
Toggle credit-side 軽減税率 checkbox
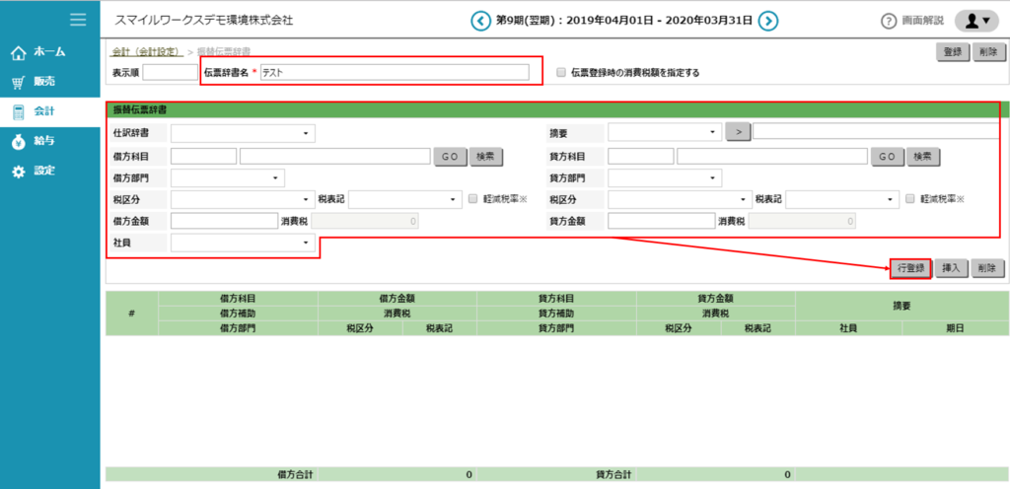pos(910,199)
